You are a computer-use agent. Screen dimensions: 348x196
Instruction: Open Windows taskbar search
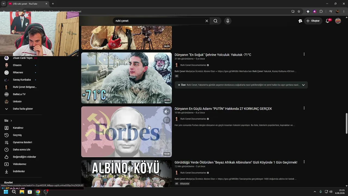[14, 192]
